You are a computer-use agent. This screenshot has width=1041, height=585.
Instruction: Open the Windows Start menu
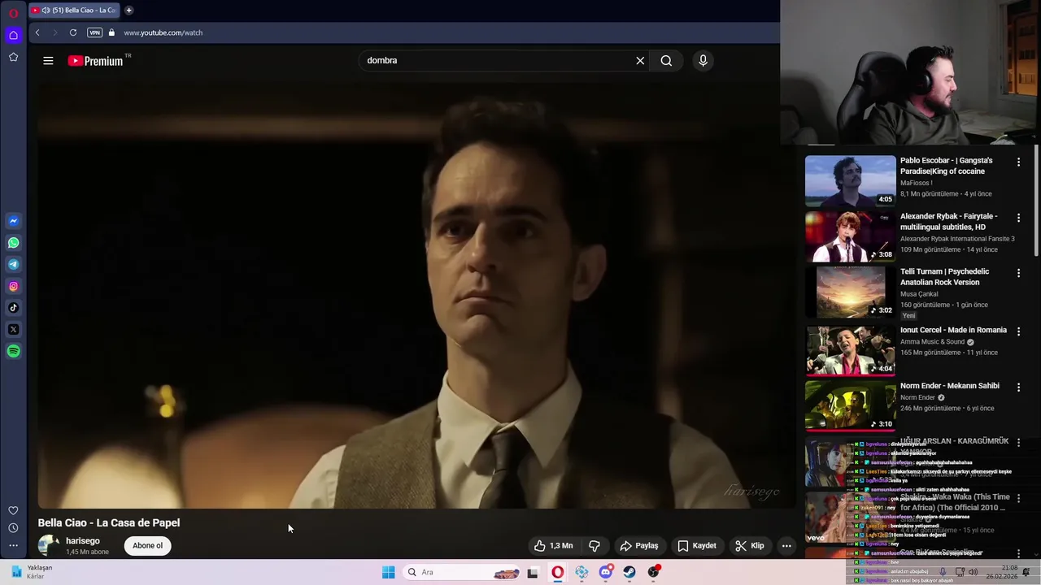click(x=389, y=572)
